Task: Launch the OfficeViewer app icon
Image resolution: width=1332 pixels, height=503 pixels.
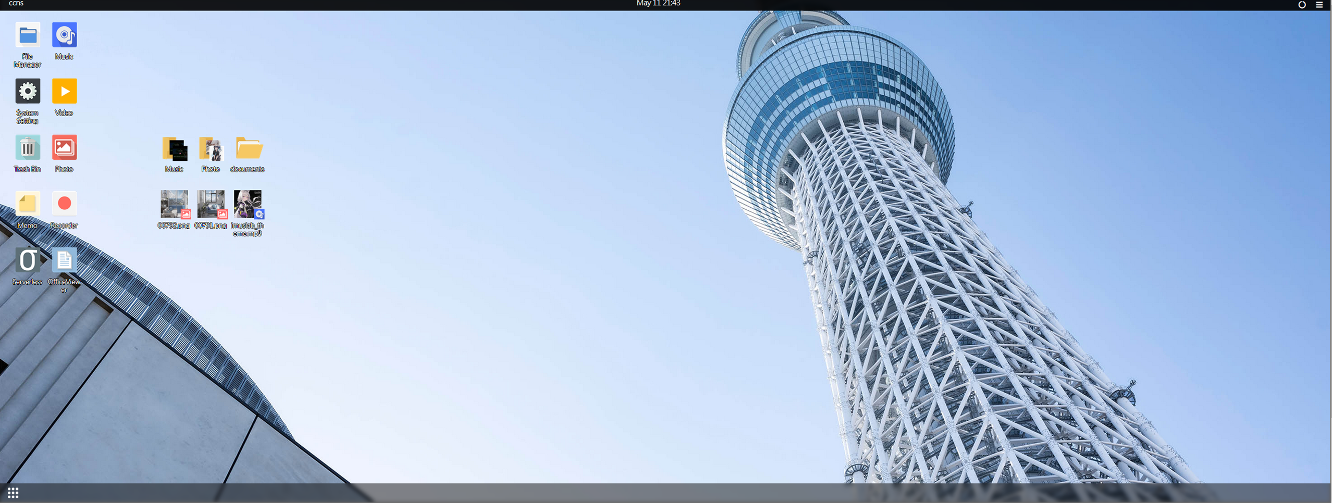Action: point(64,260)
